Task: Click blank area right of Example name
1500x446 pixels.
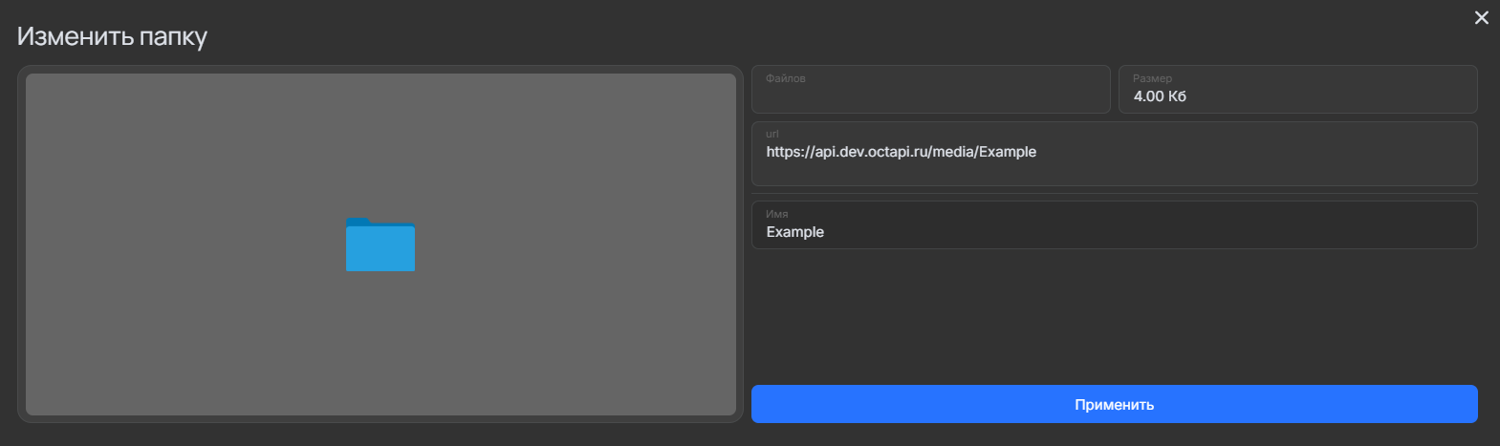Action: pos(1147,232)
